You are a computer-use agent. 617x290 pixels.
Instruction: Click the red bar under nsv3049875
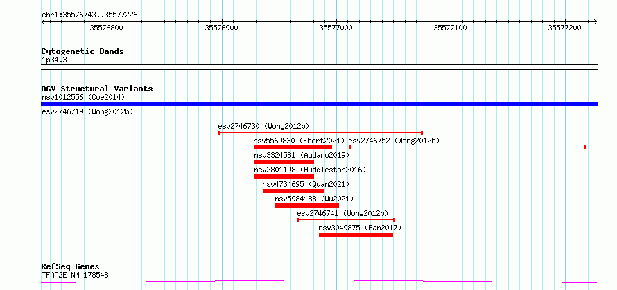pyautogui.click(x=356, y=235)
